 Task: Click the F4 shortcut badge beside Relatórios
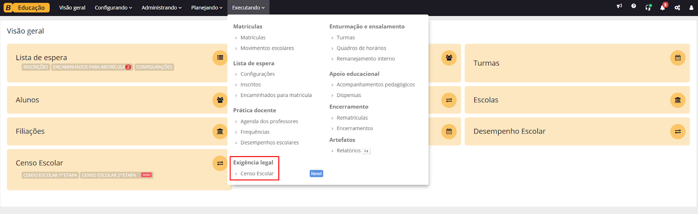click(x=366, y=151)
